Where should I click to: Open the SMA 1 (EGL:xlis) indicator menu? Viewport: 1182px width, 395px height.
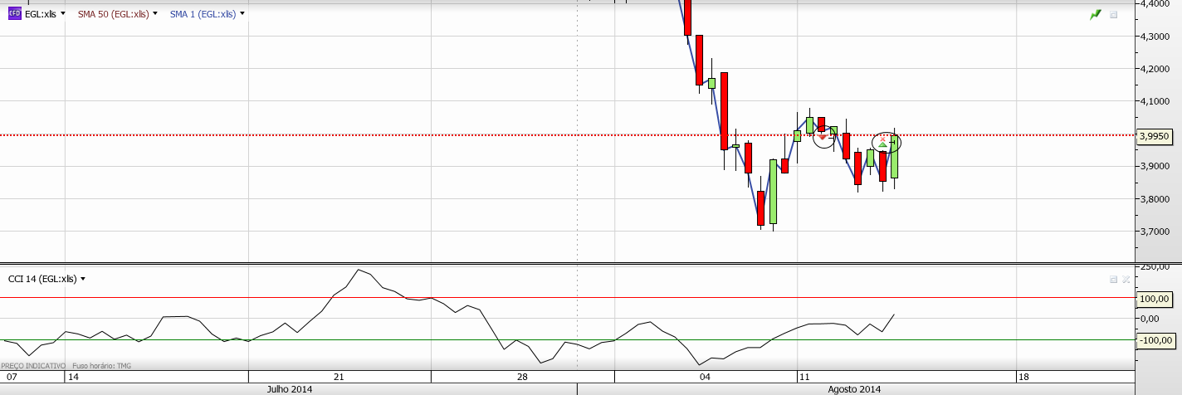point(242,14)
